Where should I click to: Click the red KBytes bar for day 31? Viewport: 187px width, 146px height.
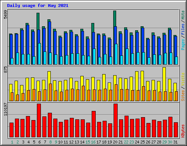click(176, 130)
